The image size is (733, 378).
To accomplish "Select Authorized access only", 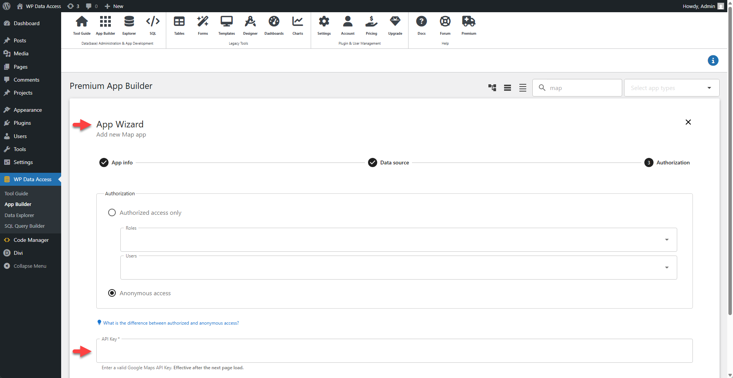I will pos(112,212).
